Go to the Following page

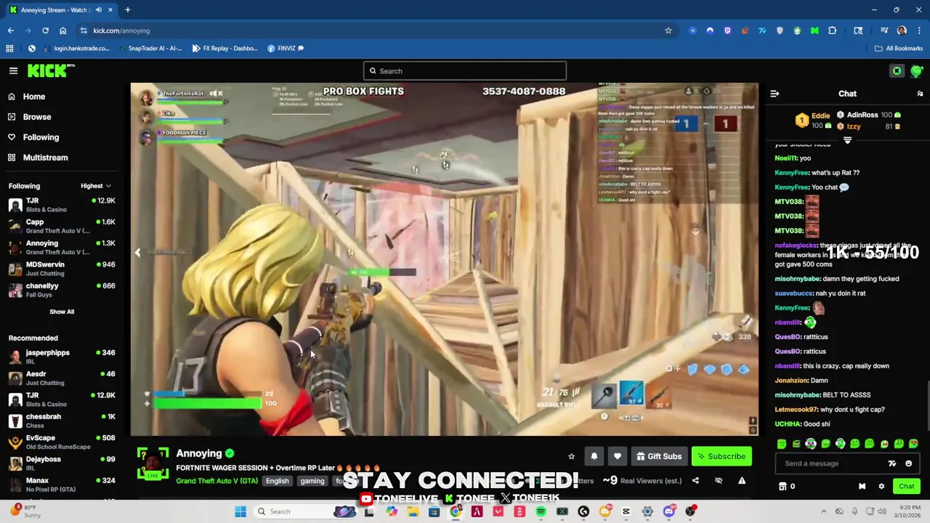(x=41, y=137)
